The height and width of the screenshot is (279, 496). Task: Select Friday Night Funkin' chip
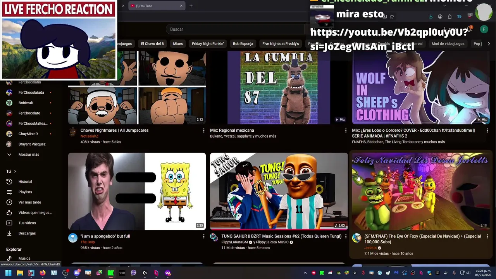(x=208, y=44)
